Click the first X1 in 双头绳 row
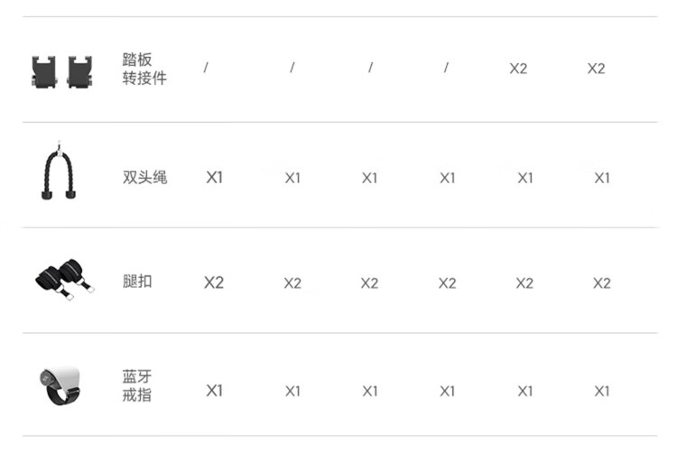This screenshot has width=677, height=453. [x=214, y=178]
